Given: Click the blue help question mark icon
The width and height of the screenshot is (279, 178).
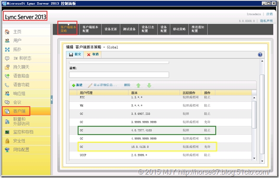Looking at the screenshot, I should (260, 55).
